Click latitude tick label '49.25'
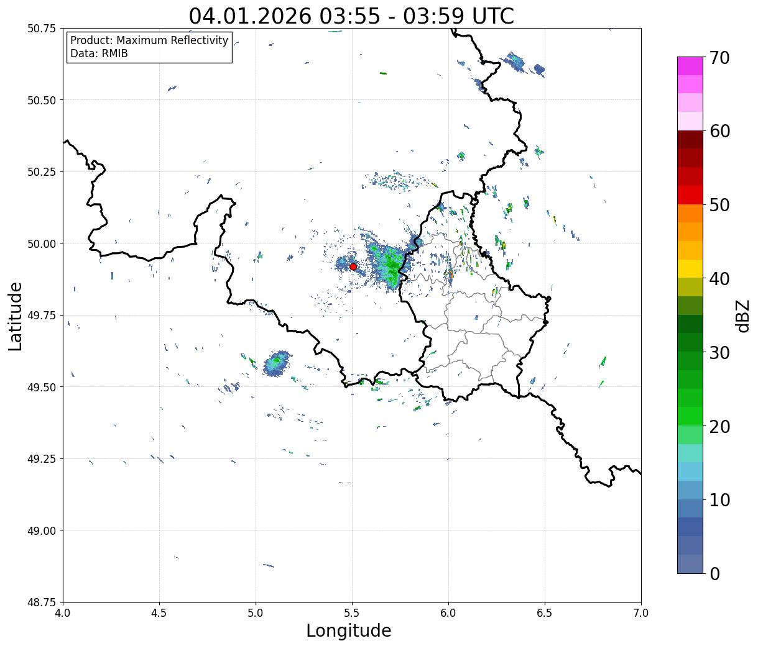 pyautogui.click(x=41, y=459)
